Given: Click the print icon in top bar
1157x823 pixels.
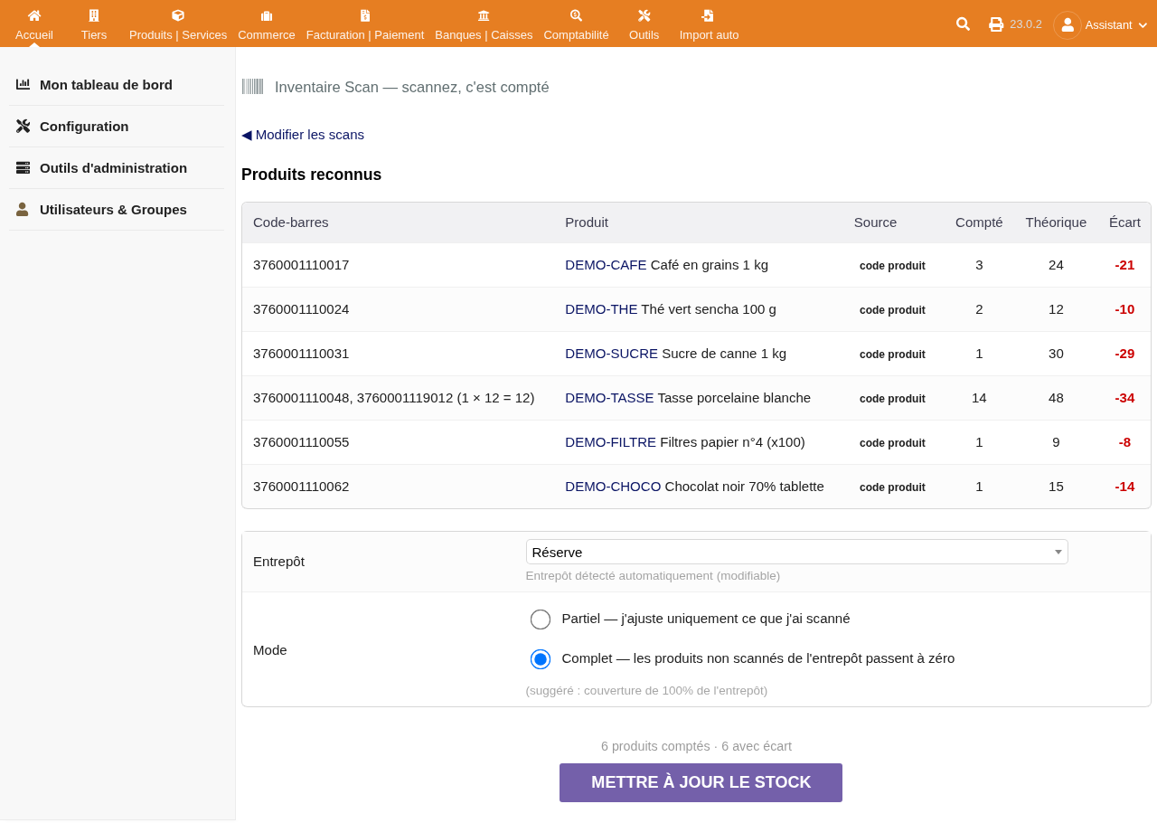Looking at the screenshot, I should (x=996, y=24).
